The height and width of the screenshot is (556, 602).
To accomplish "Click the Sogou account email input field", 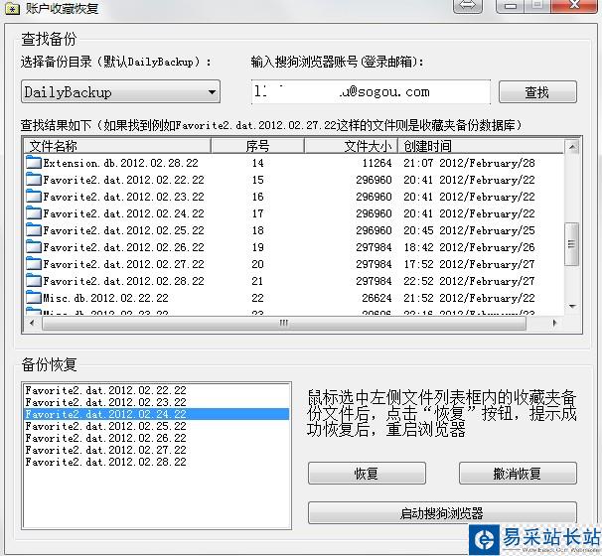I will pyautogui.click(x=371, y=91).
